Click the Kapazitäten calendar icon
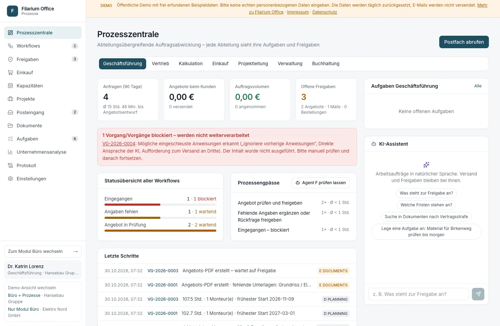The image size is (500, 326). coord(10,86)
